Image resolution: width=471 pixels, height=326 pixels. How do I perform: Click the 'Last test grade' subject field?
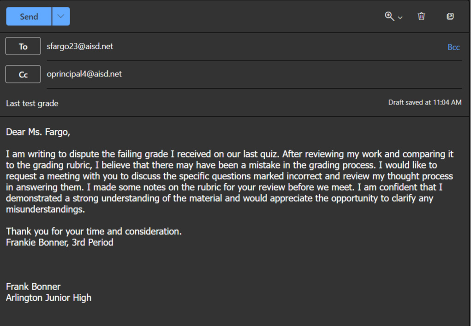coord(32,104)
